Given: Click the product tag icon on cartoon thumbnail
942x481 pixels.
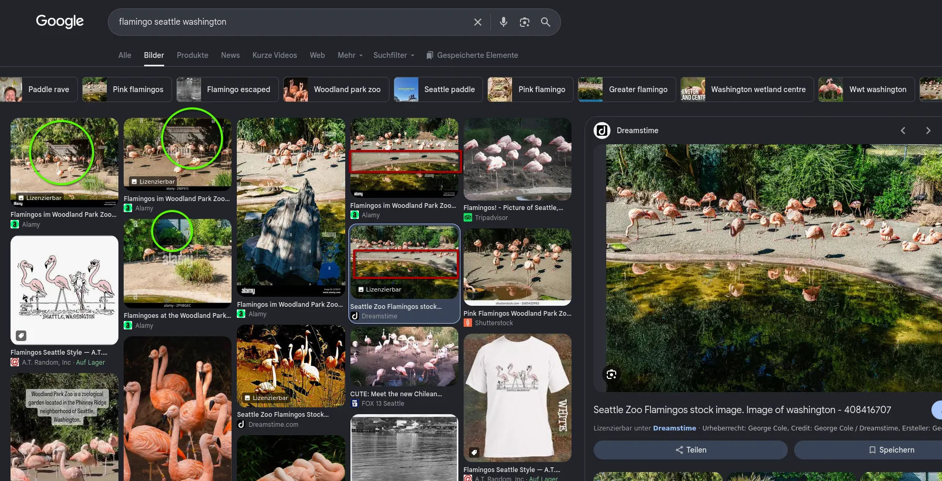Looking at the screenshot, I should [21, 335].
